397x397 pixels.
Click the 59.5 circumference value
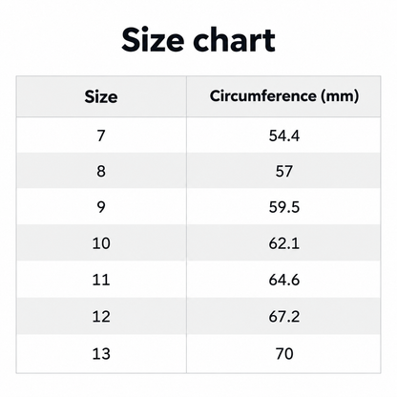click(x=284, y=207)
